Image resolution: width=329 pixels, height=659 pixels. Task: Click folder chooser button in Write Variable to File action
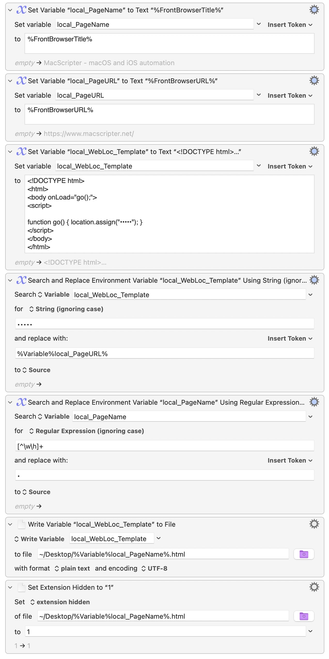[x=304, y=554]
